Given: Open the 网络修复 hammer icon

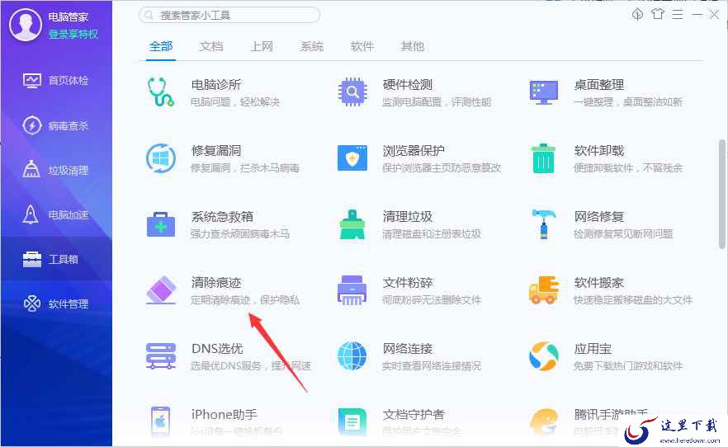Looking at the screenshot, I should (x=544, y=224).
